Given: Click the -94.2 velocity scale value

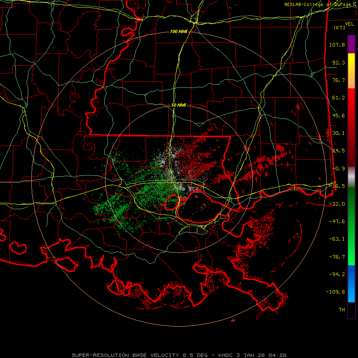Looking at the screenshot, I should 337,274.
